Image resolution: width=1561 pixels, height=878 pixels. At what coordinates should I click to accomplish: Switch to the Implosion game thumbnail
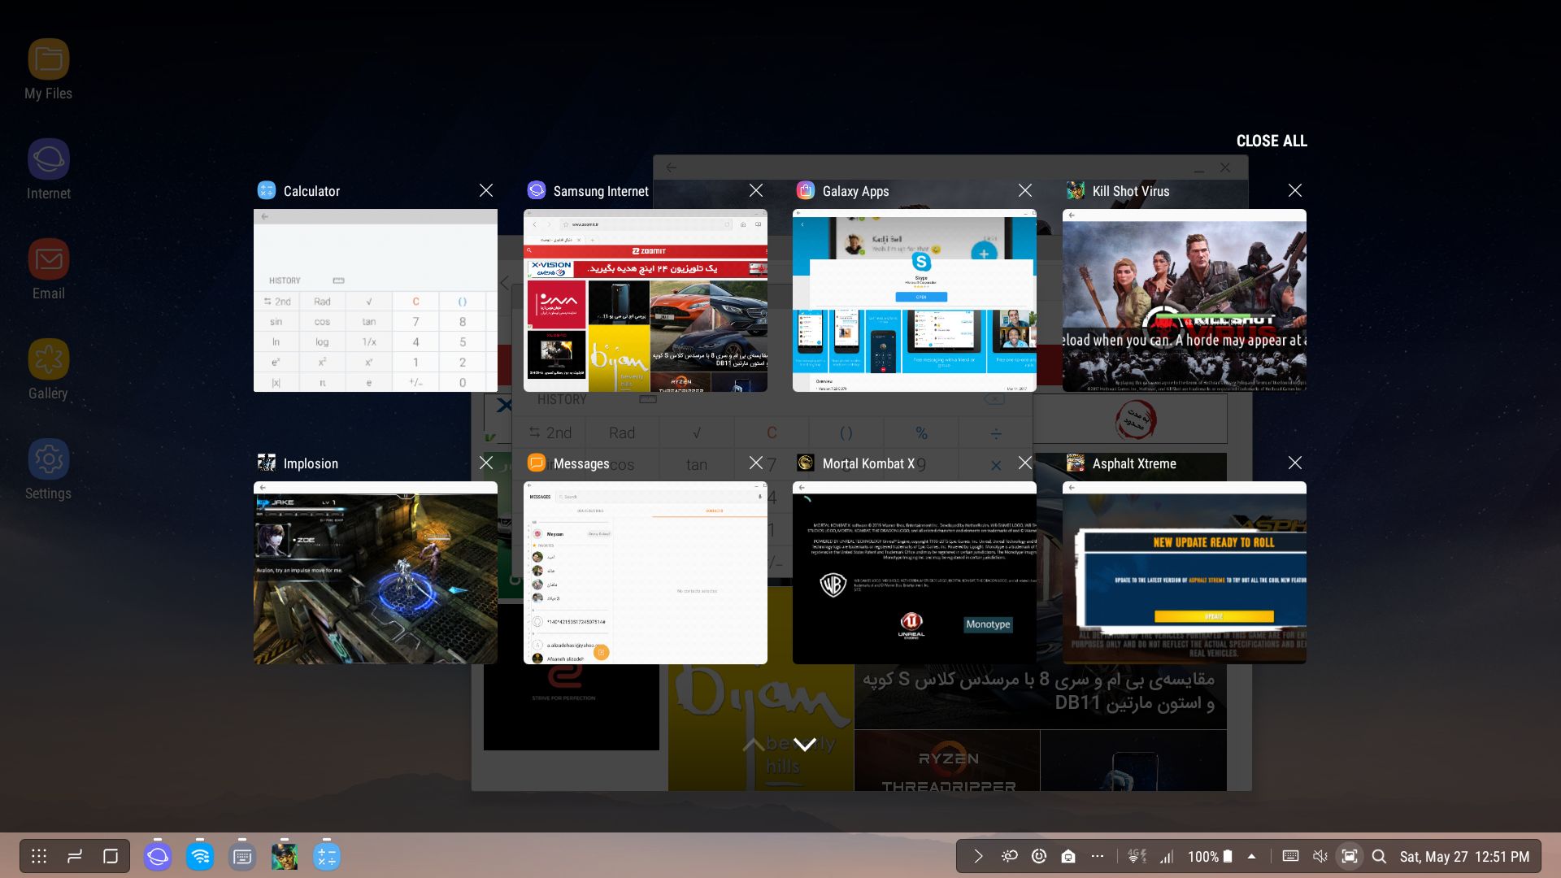(x=376, y=573)
